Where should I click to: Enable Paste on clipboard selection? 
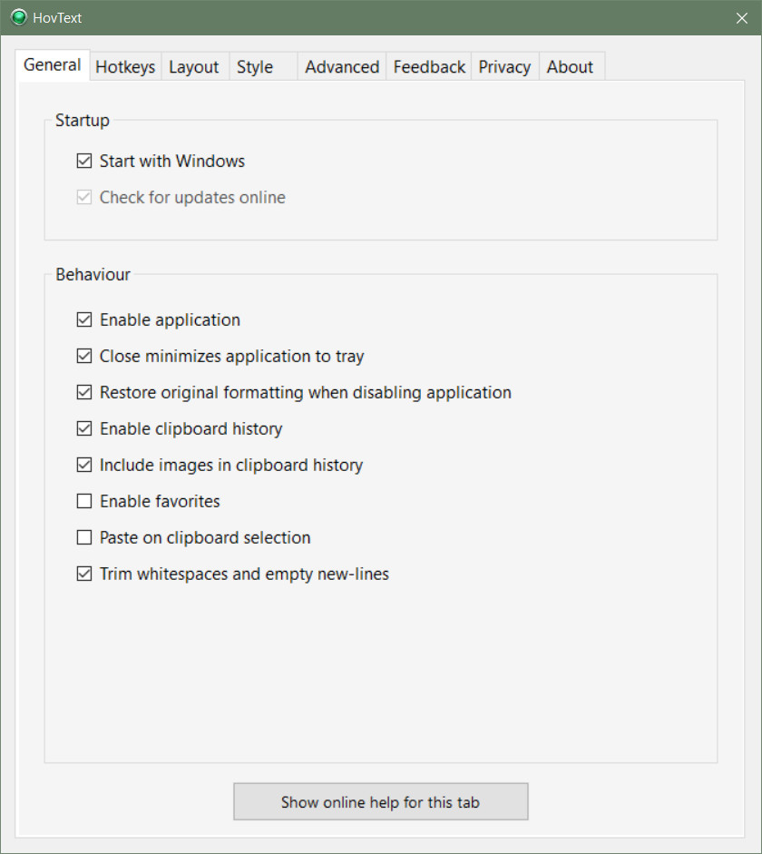(x=84, y=537)
